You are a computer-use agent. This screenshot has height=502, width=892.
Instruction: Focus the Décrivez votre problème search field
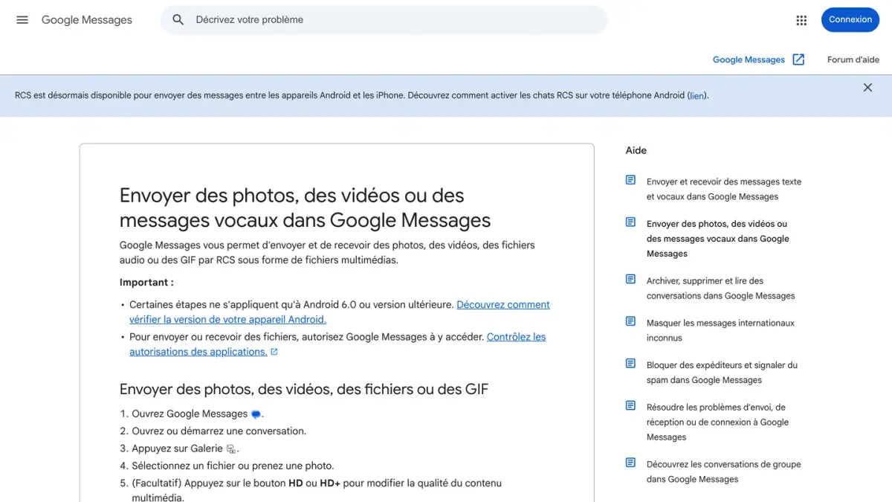(384, 20)
